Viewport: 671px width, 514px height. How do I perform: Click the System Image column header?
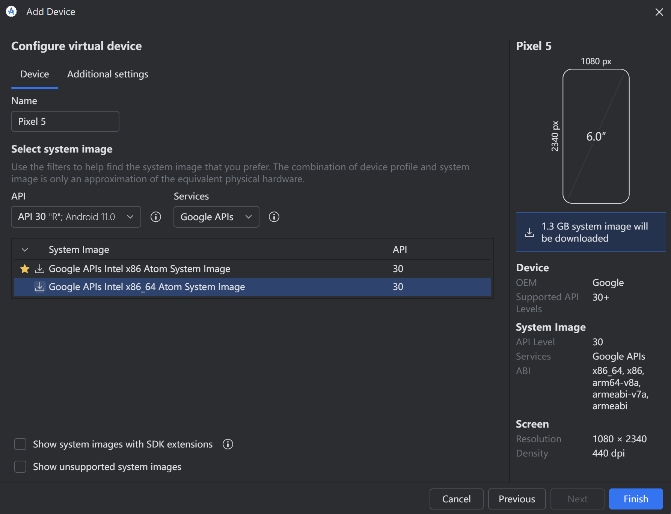point(79,250)
